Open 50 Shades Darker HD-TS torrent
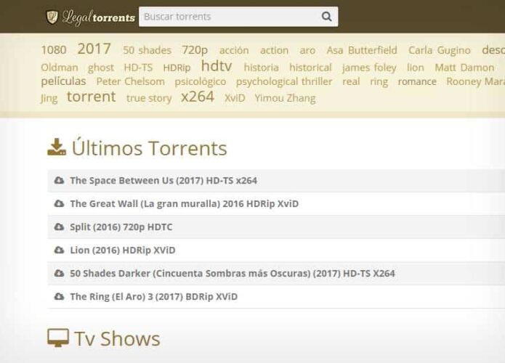Viewport: 505px width, 363px height. [233, 273]
